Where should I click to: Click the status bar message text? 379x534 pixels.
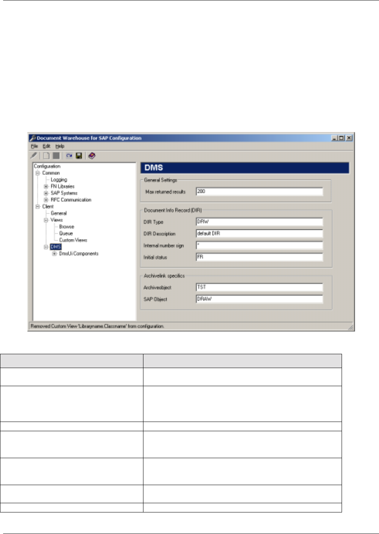(x=98, y=326)
